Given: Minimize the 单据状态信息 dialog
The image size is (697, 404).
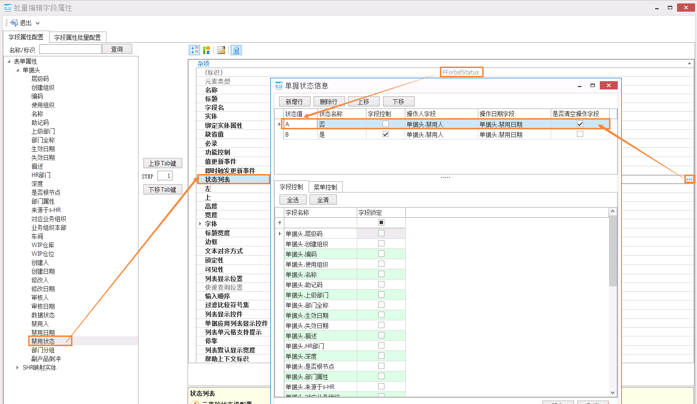Looking at the screenshot, I should click(580, 86).
